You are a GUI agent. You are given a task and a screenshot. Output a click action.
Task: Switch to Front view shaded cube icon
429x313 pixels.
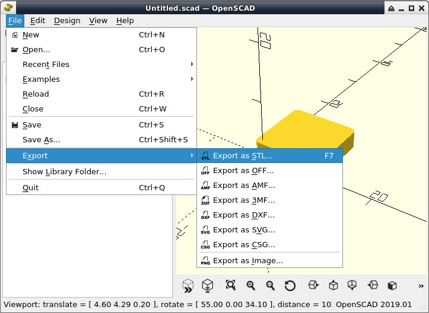pos(392,286)
